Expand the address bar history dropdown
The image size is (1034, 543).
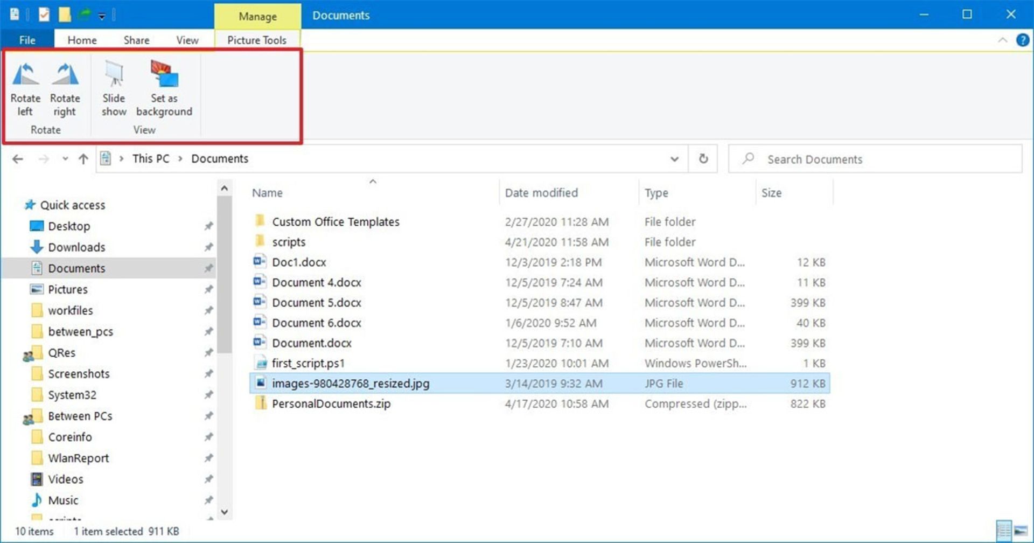tap(674, 159)
